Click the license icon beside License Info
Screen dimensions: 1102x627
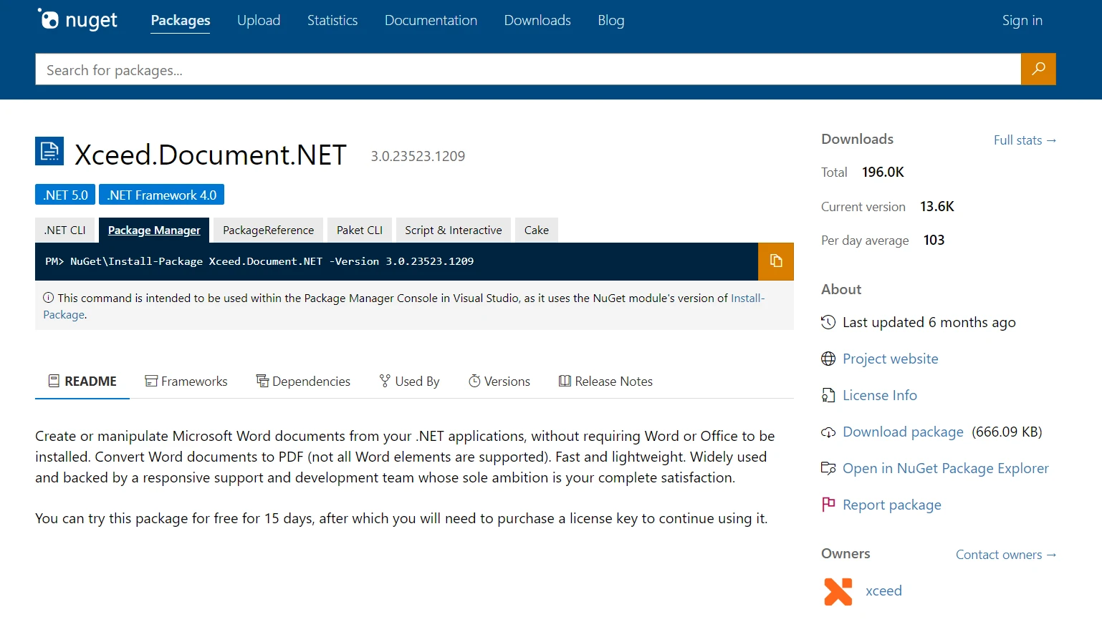point(828,395)
